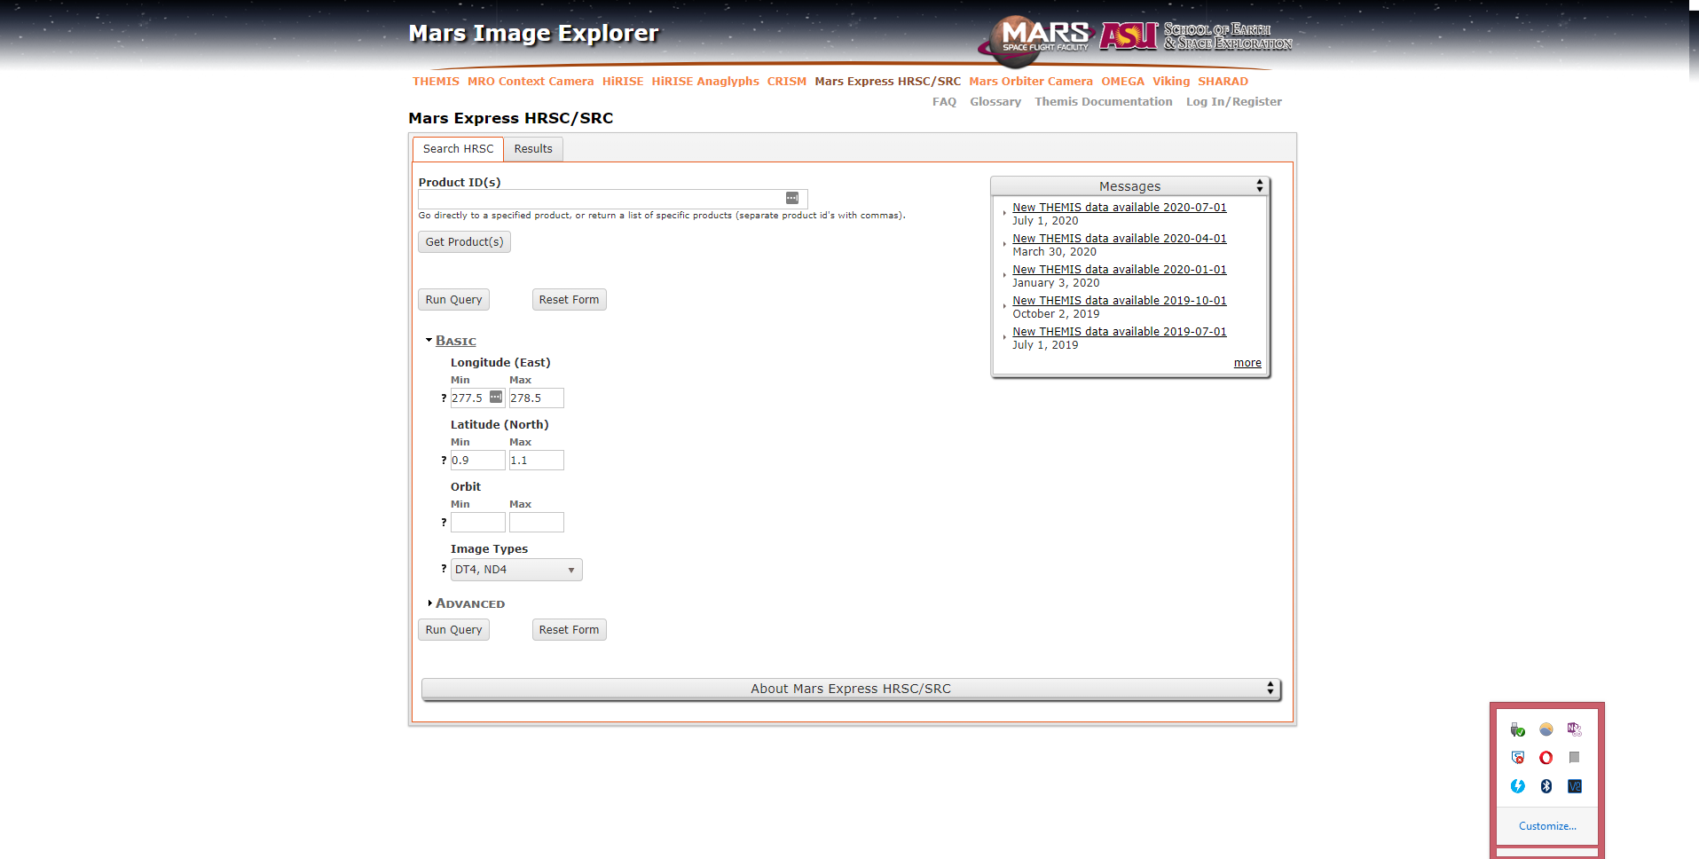Viewport: 1699px width, 859px height.
Task: Click into the Product ID(s) text field
Action: [x=612, y=199]
